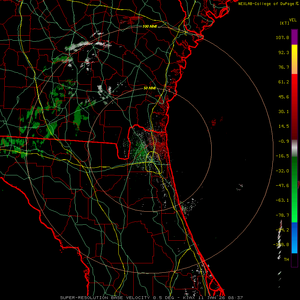Click the -78.7 scale value
Screen dimensions: 300x300
pyautogui.click(x=282, y=215)
